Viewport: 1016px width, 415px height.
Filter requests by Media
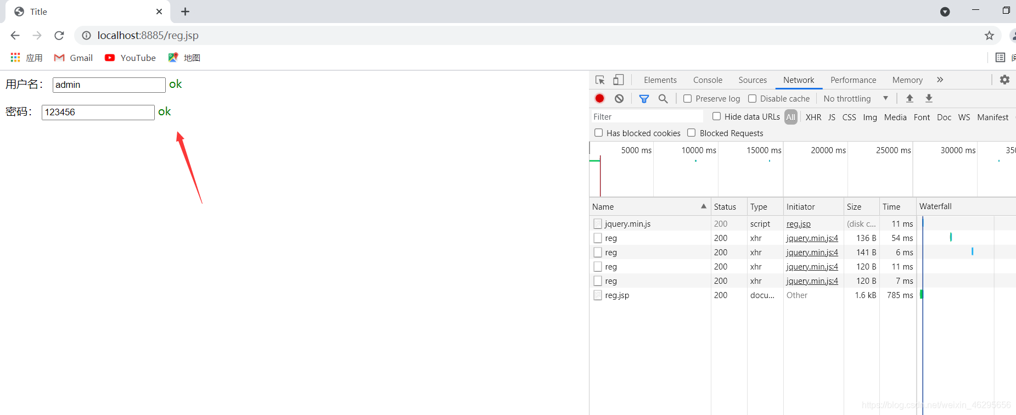[x=895, y=117]
